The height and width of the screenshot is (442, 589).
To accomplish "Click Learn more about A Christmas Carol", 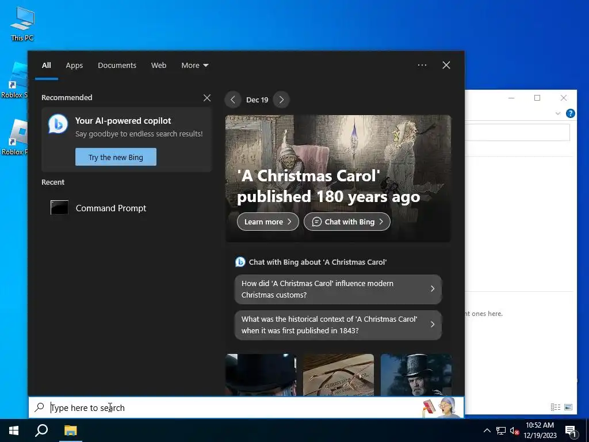I will pos(268,222).
